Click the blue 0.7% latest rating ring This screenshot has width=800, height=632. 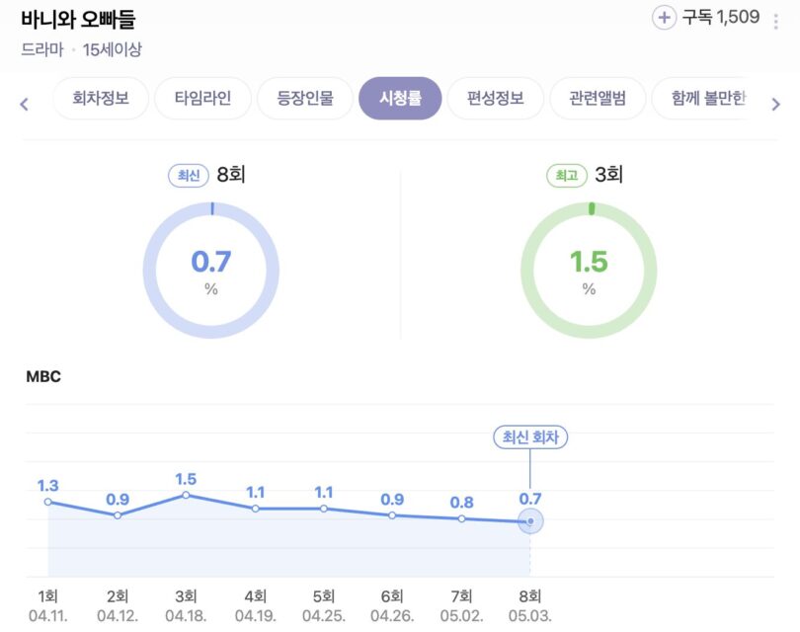[211, 271]
